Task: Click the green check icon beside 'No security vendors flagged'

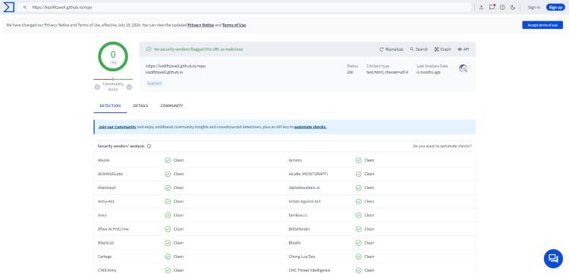Action: coord(149,49)
